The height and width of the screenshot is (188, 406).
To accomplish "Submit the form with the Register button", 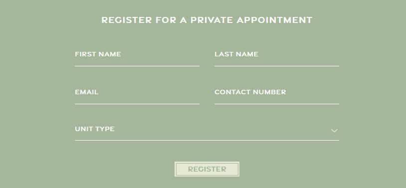I will 207,169.
